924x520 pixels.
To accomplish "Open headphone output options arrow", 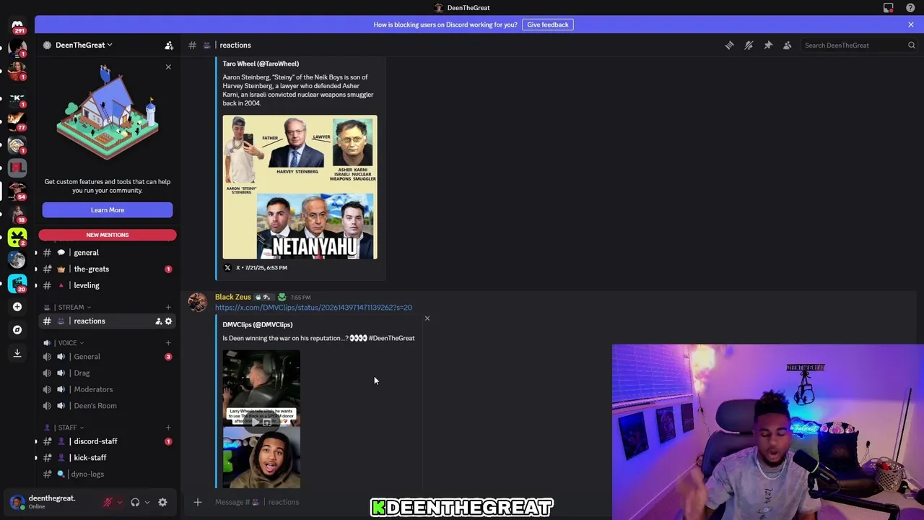I will 147,502.
